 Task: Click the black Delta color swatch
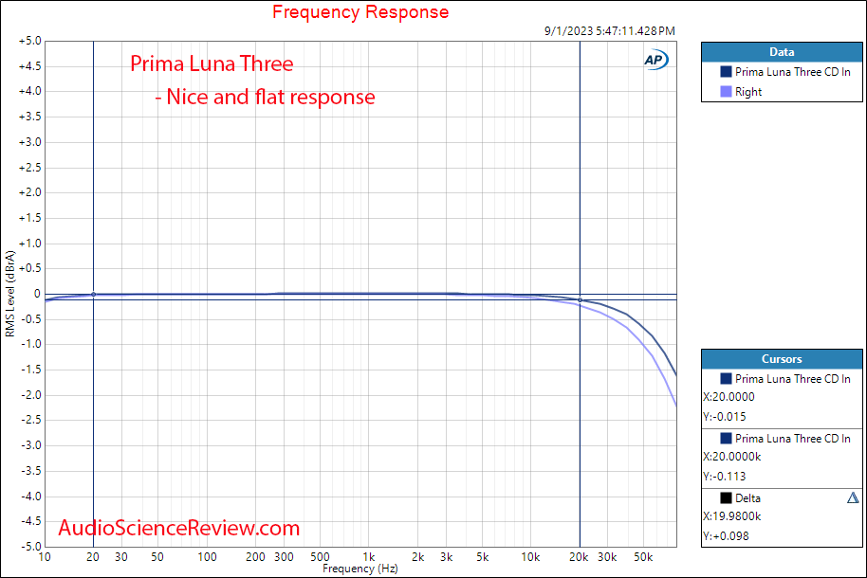click(726, 498)
